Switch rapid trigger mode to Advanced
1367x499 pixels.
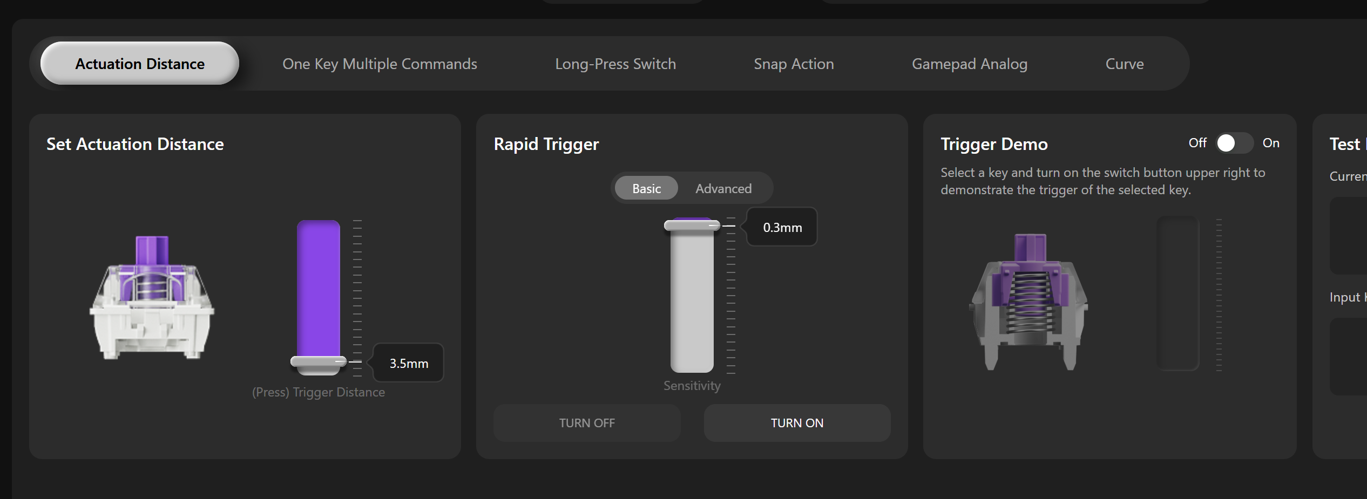[x=723, y=189]
